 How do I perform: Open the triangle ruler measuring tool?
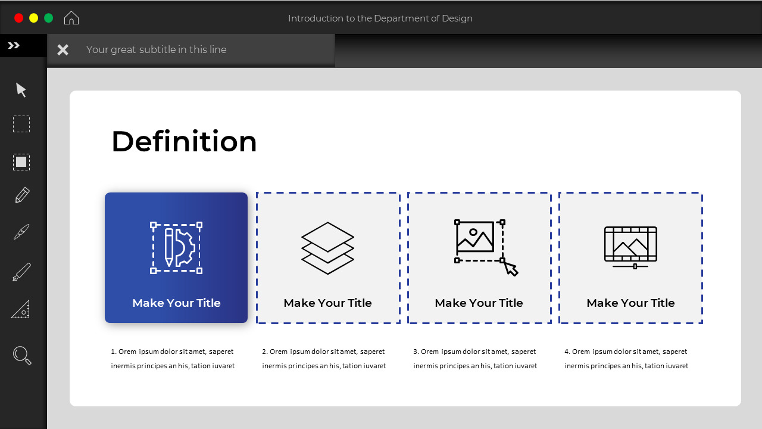click(x=21, y=309)
